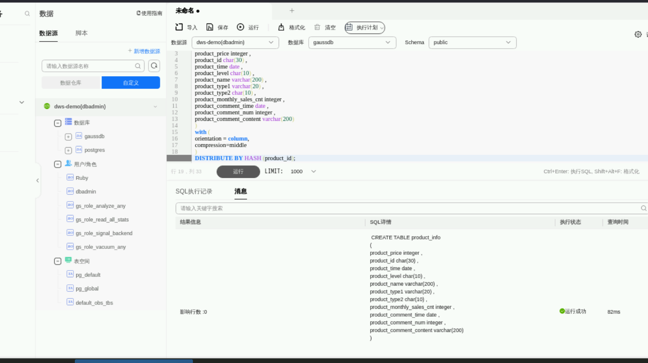Open the 执行计划 dropdown button

[x=365, y=28]
